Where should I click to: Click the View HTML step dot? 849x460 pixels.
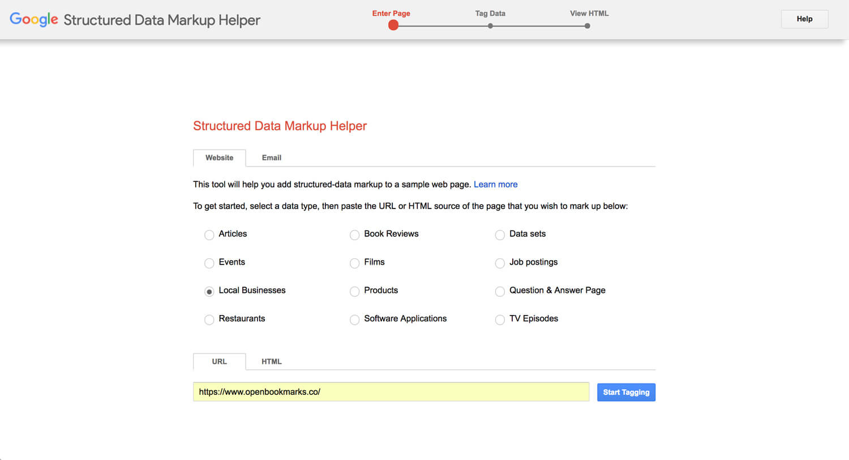coord(588,25)
